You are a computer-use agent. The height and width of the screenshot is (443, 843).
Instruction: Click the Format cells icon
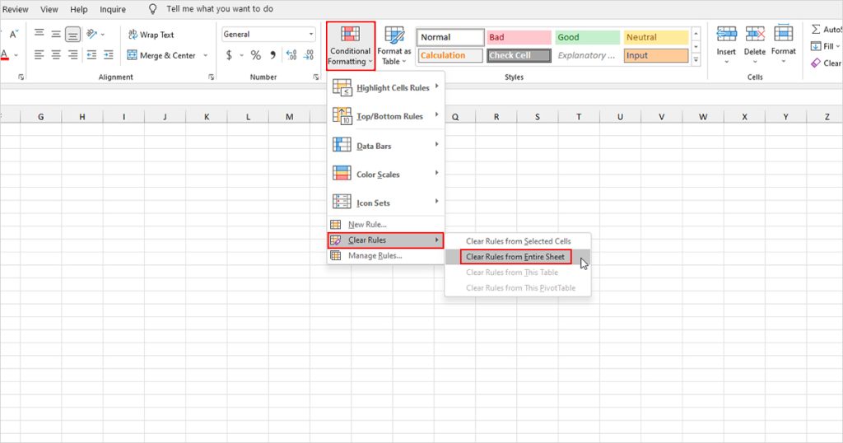pos(784,34)
